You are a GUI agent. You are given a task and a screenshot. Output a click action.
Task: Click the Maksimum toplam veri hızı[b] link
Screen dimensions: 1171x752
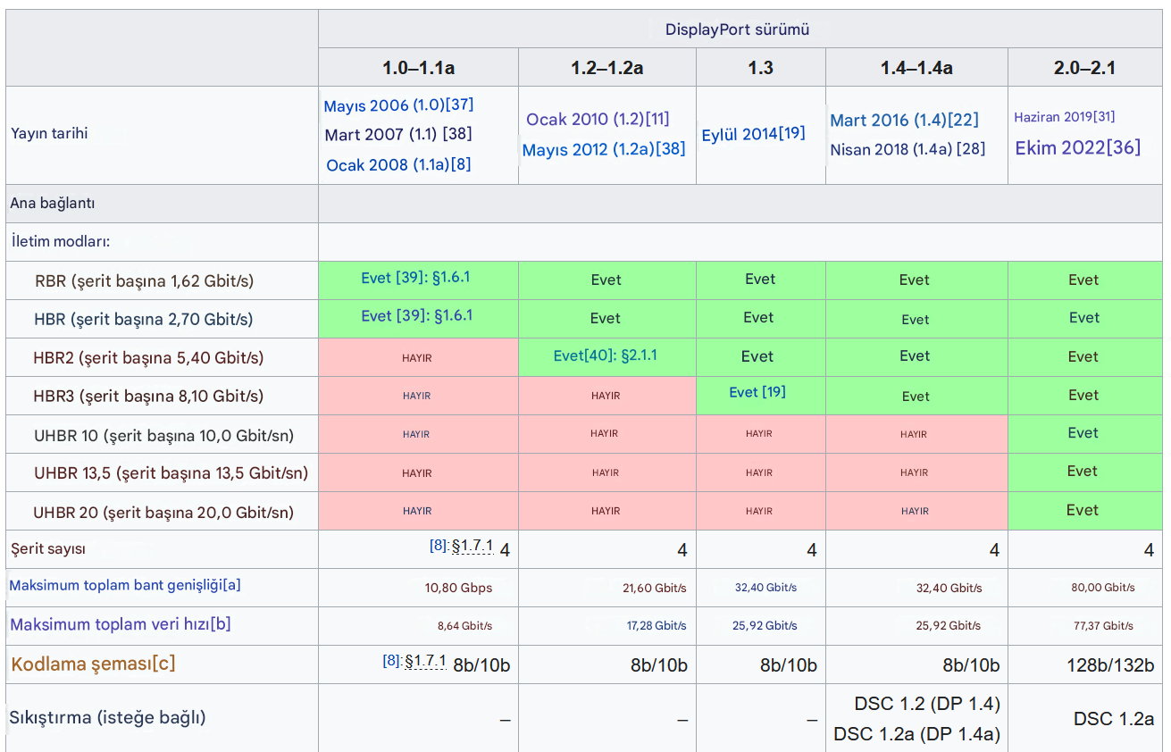coord(121,624)
